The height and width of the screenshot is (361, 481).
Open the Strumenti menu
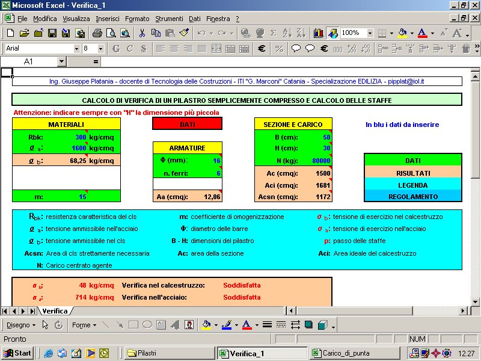pyautogui.click(x=169, y=19)
